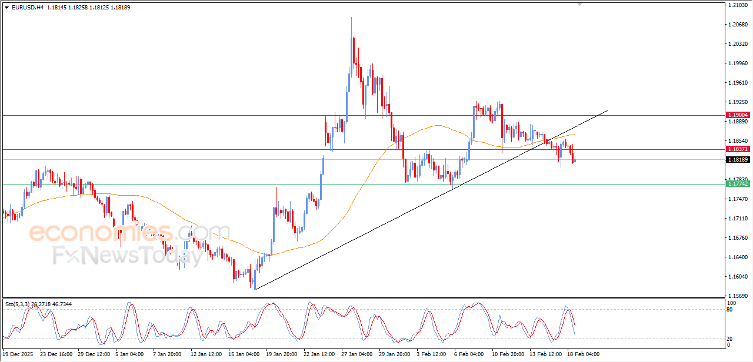Click the Sto(5,3,3) indicator label
Image resolution: width=753 pixels, height=362 pixels.
click(16, 304)
